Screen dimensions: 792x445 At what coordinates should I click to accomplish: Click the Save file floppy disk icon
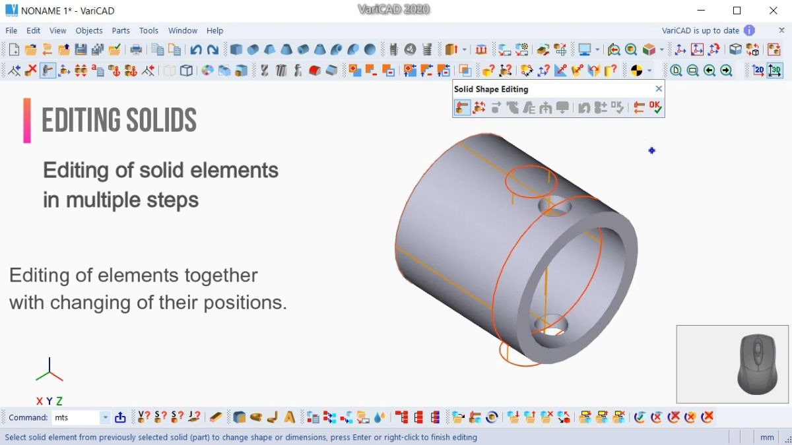81,49
